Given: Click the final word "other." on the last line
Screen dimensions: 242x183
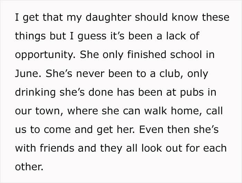Looking at the screenshot, I should point(29,167).
